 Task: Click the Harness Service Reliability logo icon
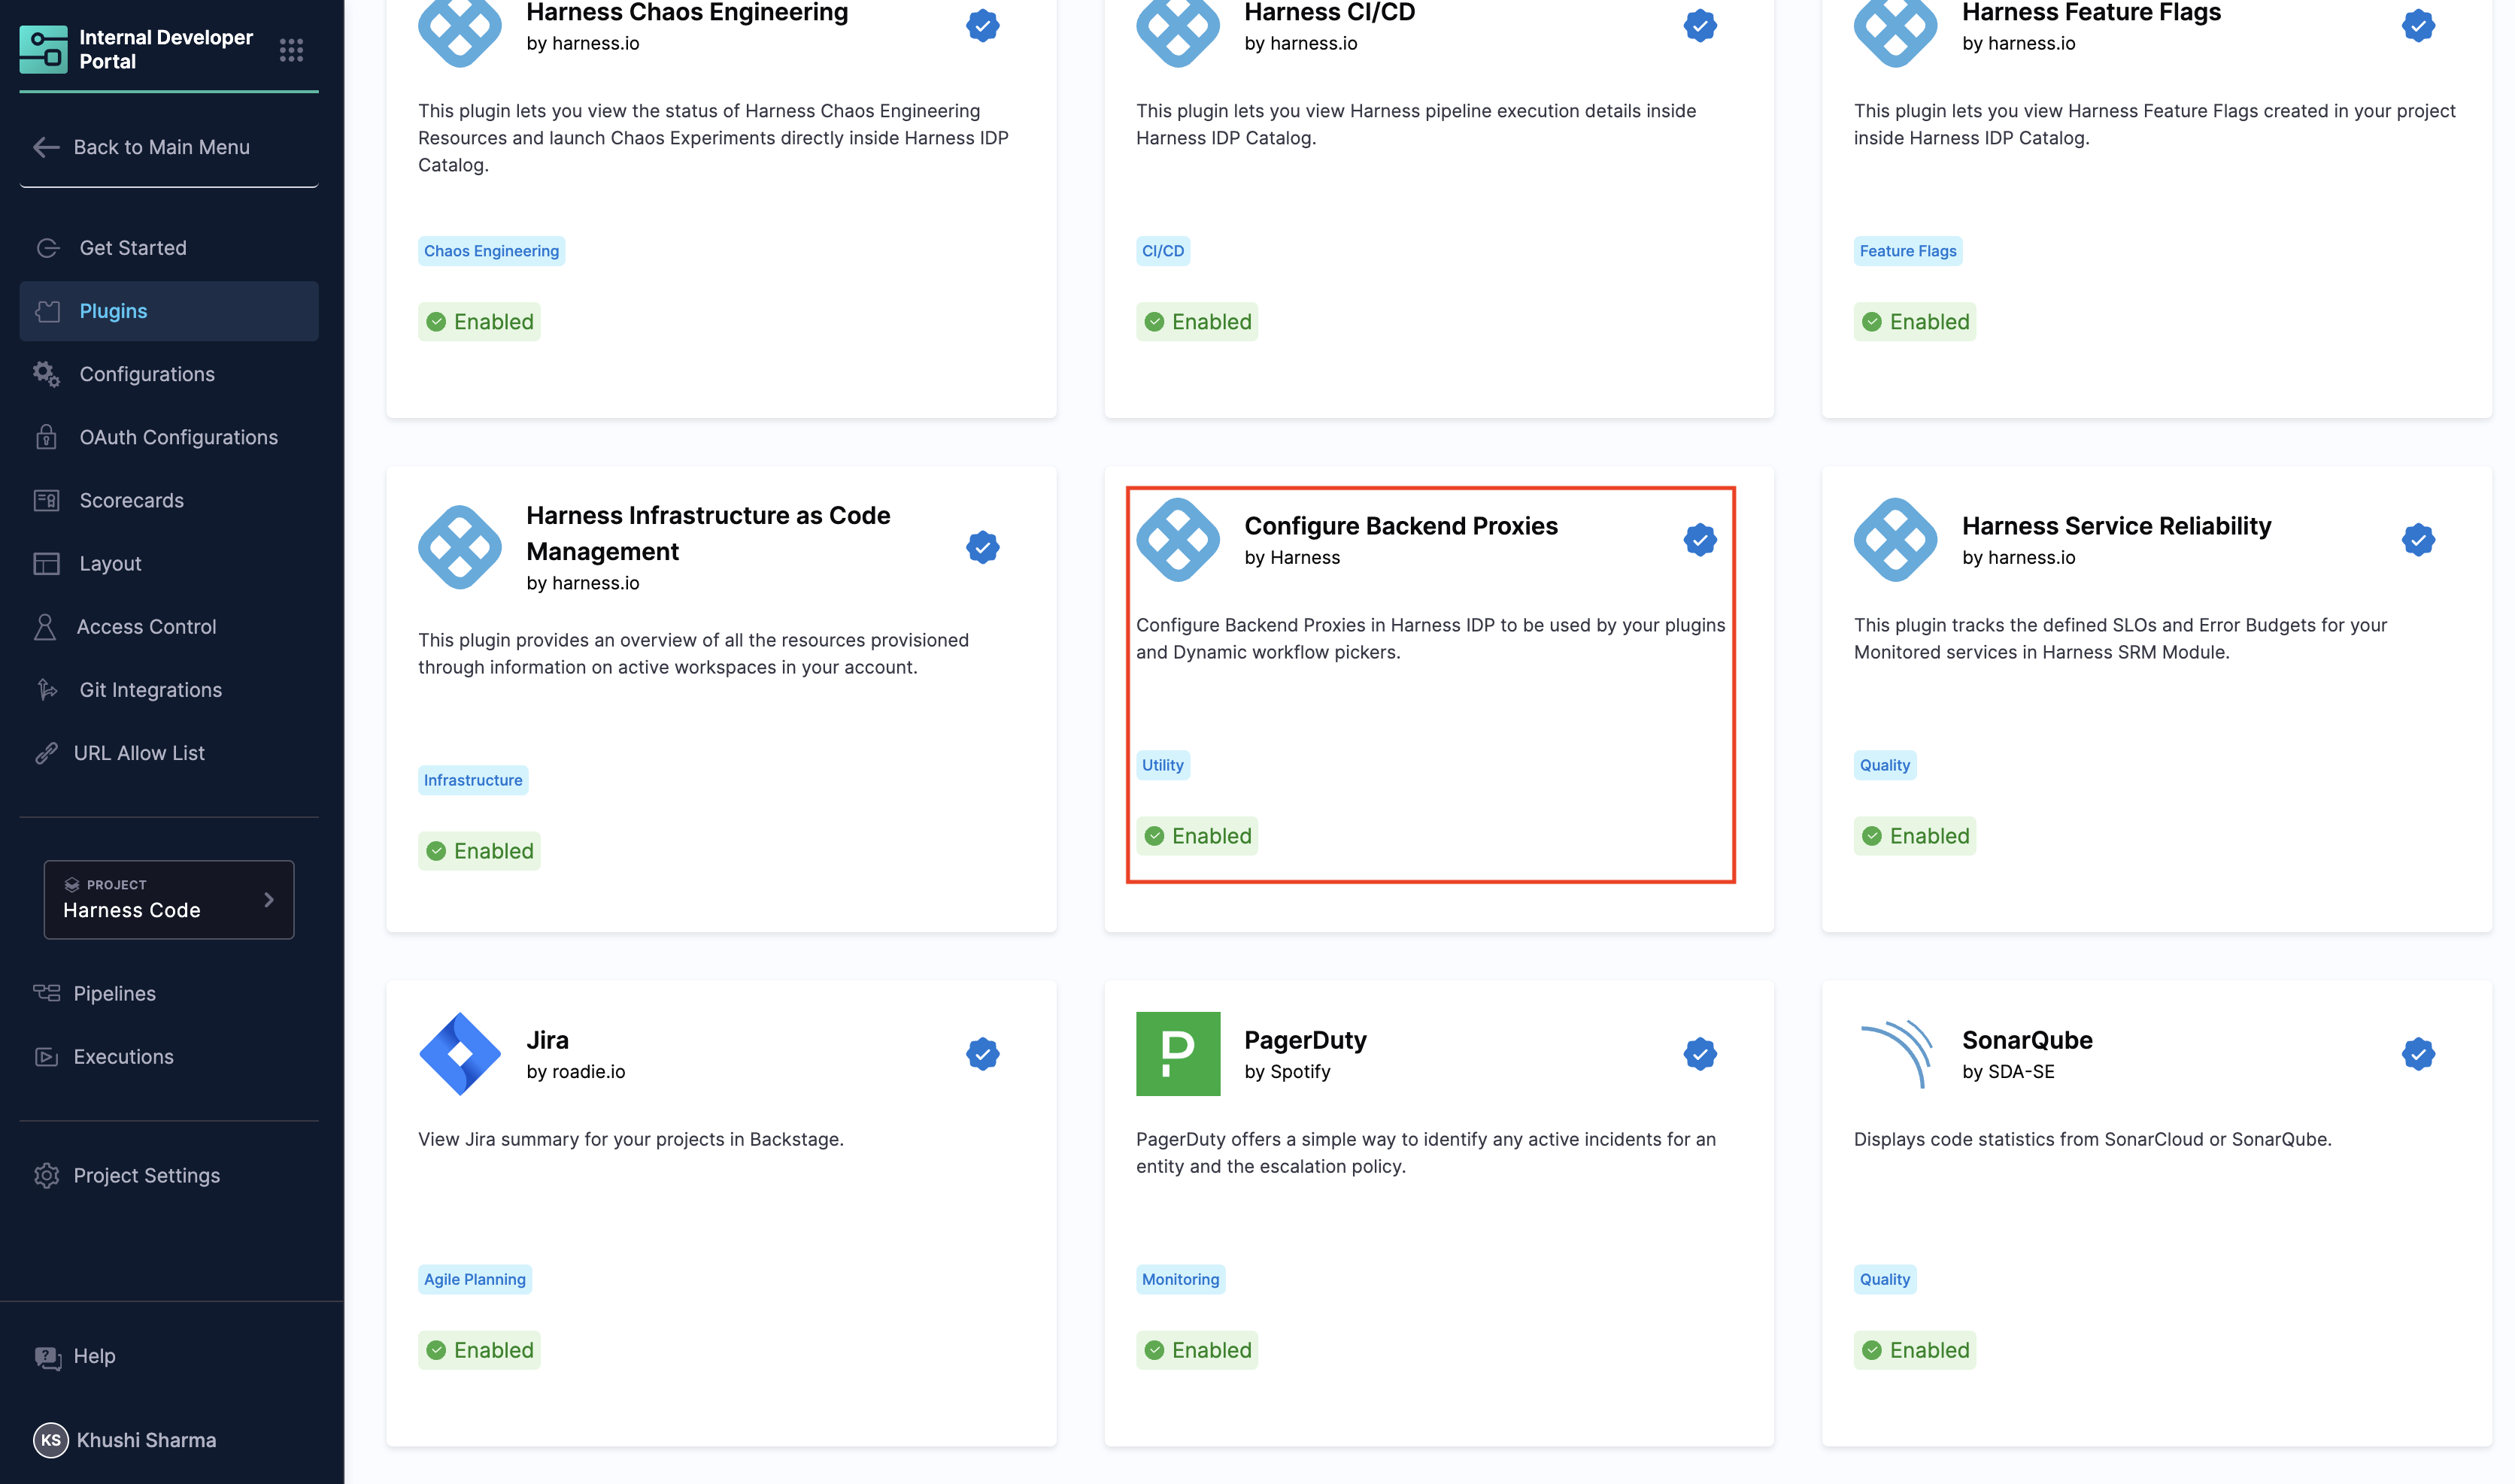pyautogui.click(x=1895, y=539)
